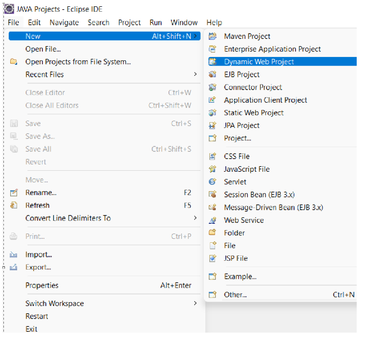Click the Session Bean icon

coord(212,194)
